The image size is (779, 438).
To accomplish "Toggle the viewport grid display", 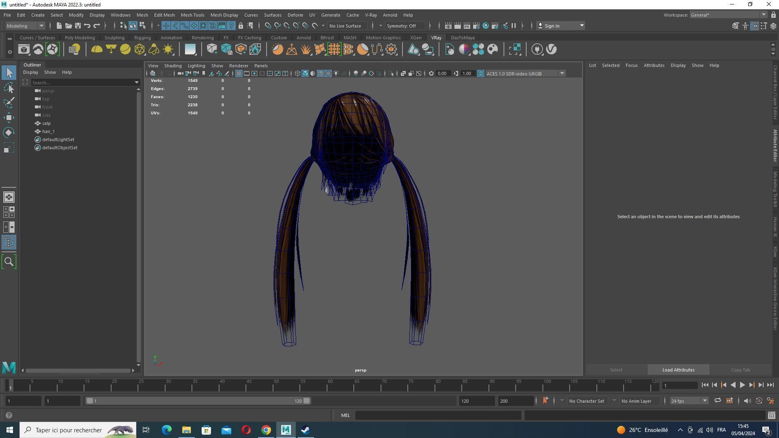I will [239, 73].
